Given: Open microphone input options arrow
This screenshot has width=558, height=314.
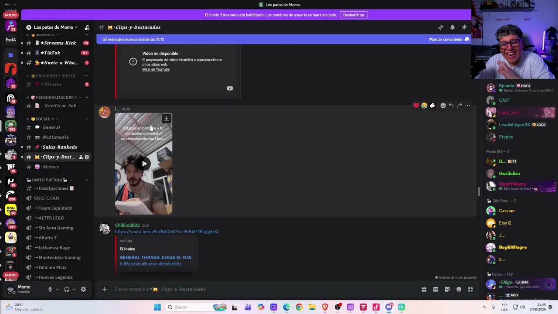Looking at the screenshot, I should (57, 289).
